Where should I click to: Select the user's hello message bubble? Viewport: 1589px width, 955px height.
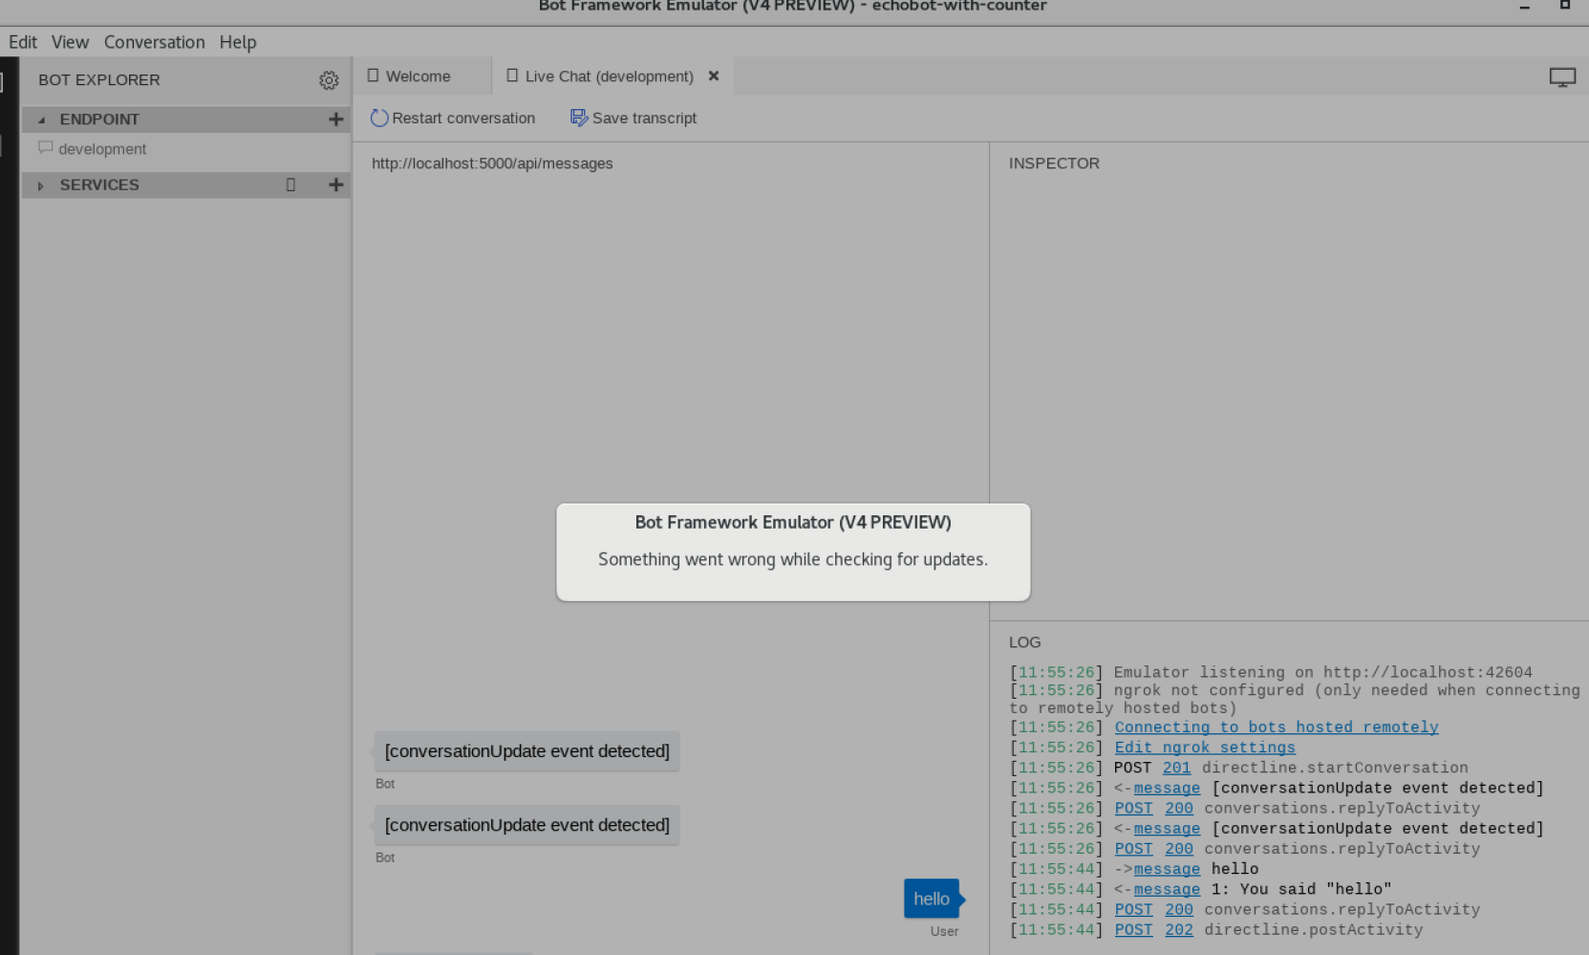931,899
